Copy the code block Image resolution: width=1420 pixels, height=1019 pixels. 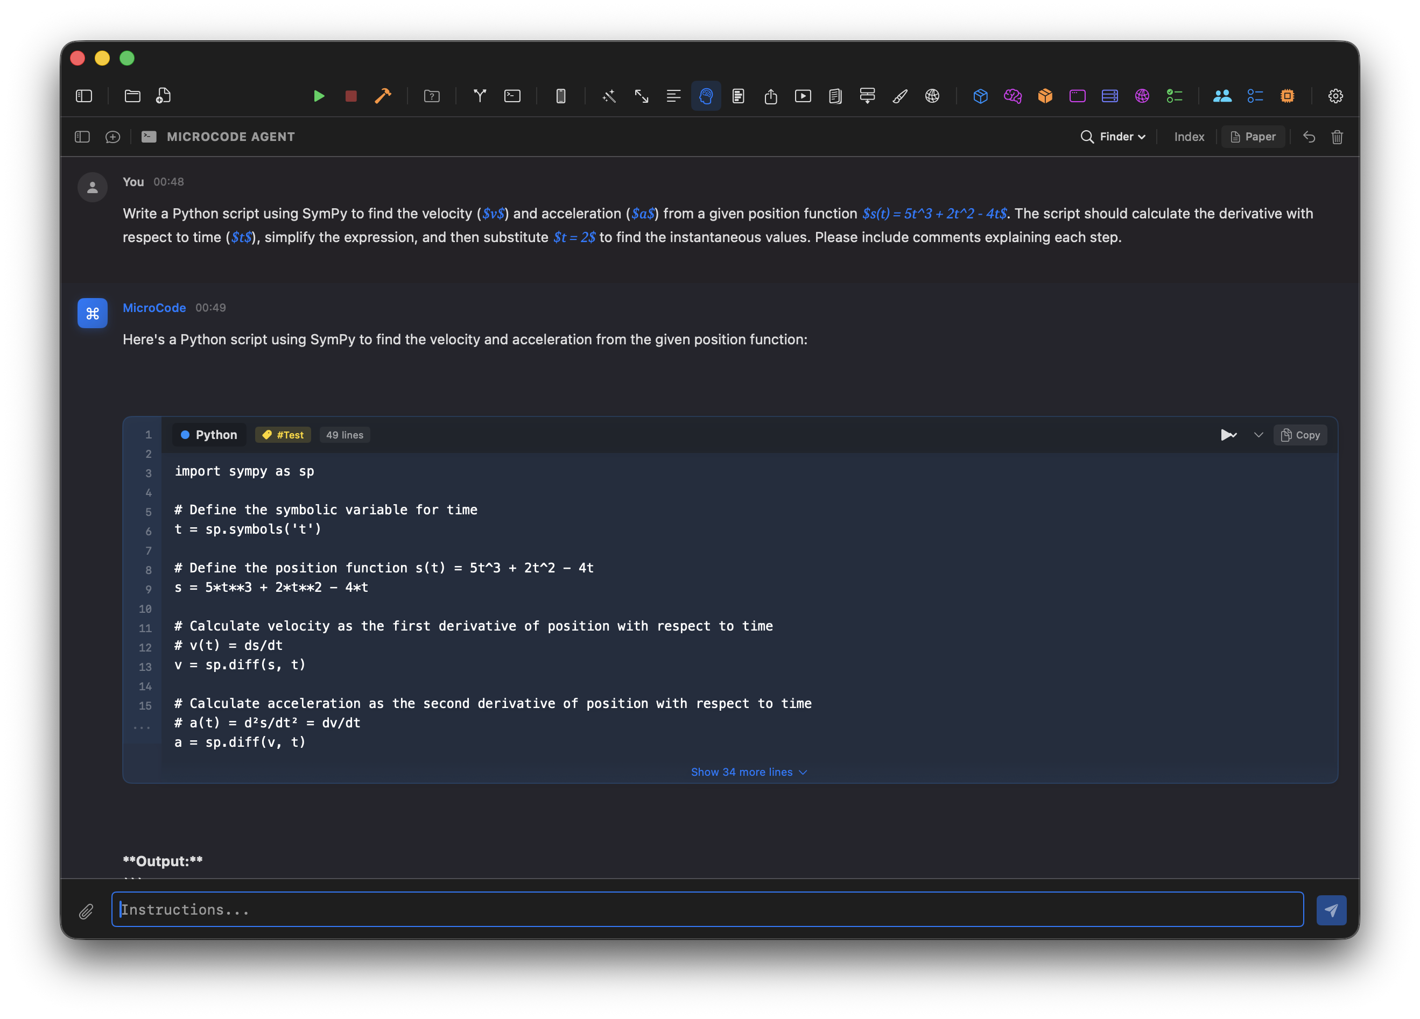click(x=1300, y=434)
